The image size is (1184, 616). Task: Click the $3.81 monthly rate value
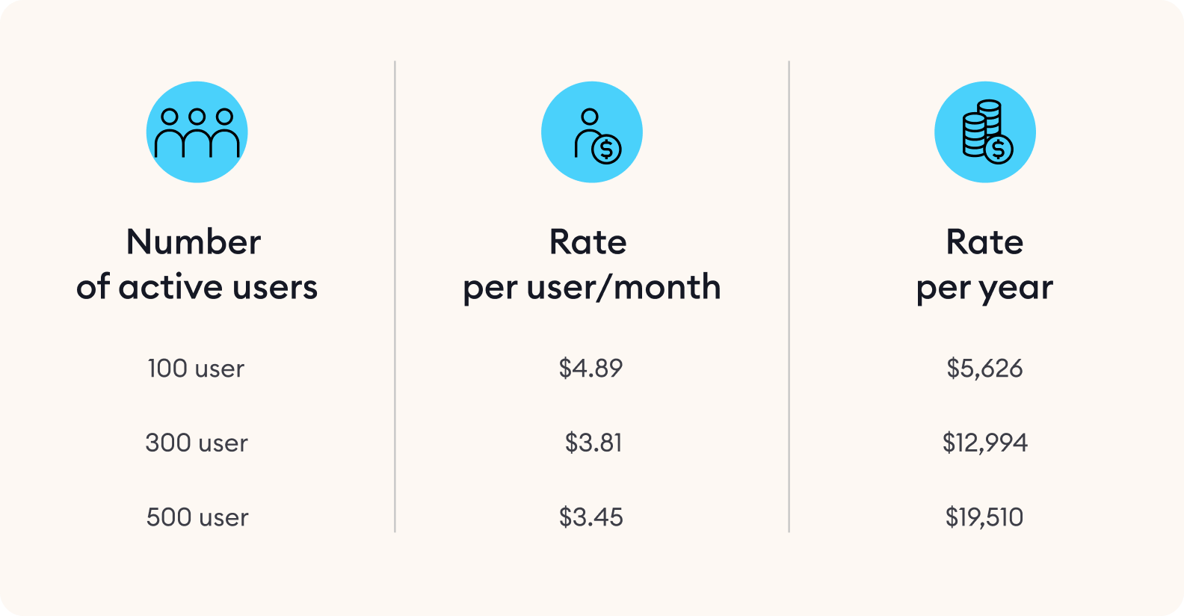point(593,443)
